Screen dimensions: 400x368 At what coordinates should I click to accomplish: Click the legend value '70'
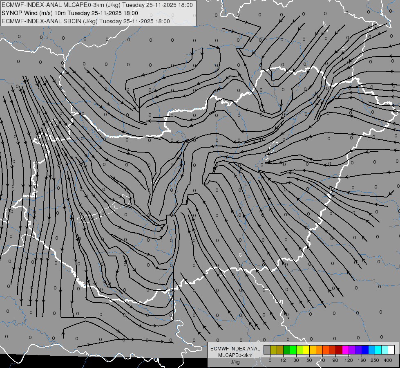click(x=322, y=360)
